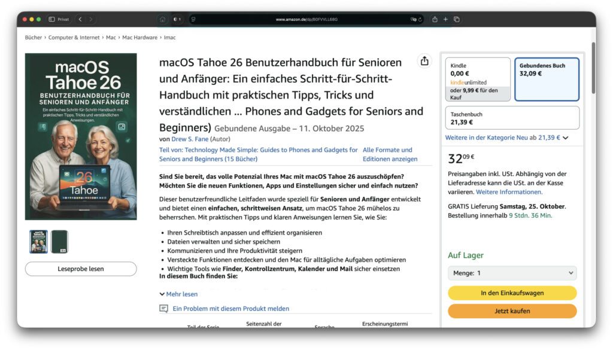This screenshot has height=350, width=613.
Task: Open a new tab with plus icon
Action: pyautogui.click(x=445, y=19)
